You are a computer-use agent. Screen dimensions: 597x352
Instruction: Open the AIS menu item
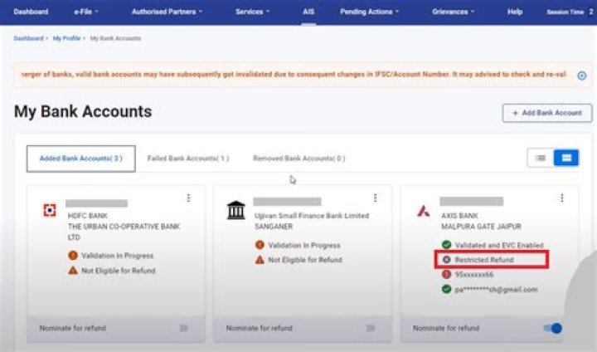point(308,12)
